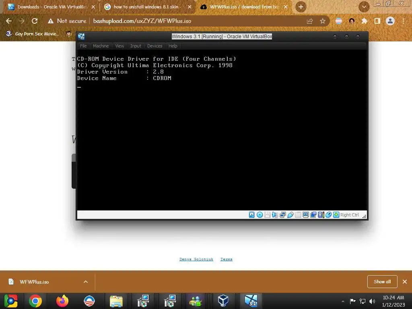The height and width of the screenshot is (309, 412).
Task: Click the Right Ctrl host key label
Action: 350,215
